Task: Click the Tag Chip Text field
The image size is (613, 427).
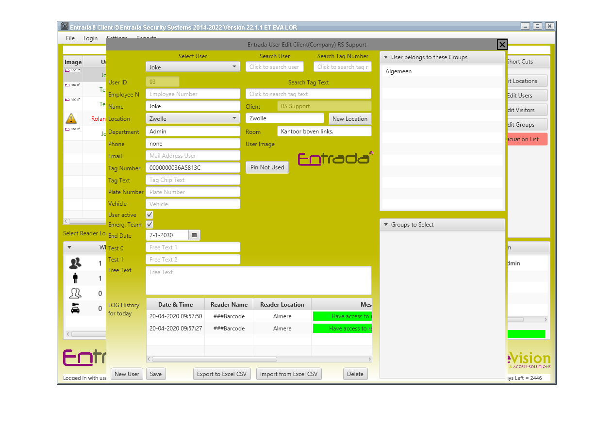Action: click(193, 180)
